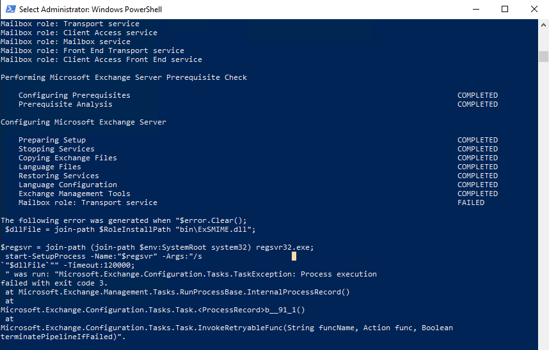The width and height of the screenshot is (549, 350).
Task: Click the highlighted selection block in console
Action: [294, 256]
